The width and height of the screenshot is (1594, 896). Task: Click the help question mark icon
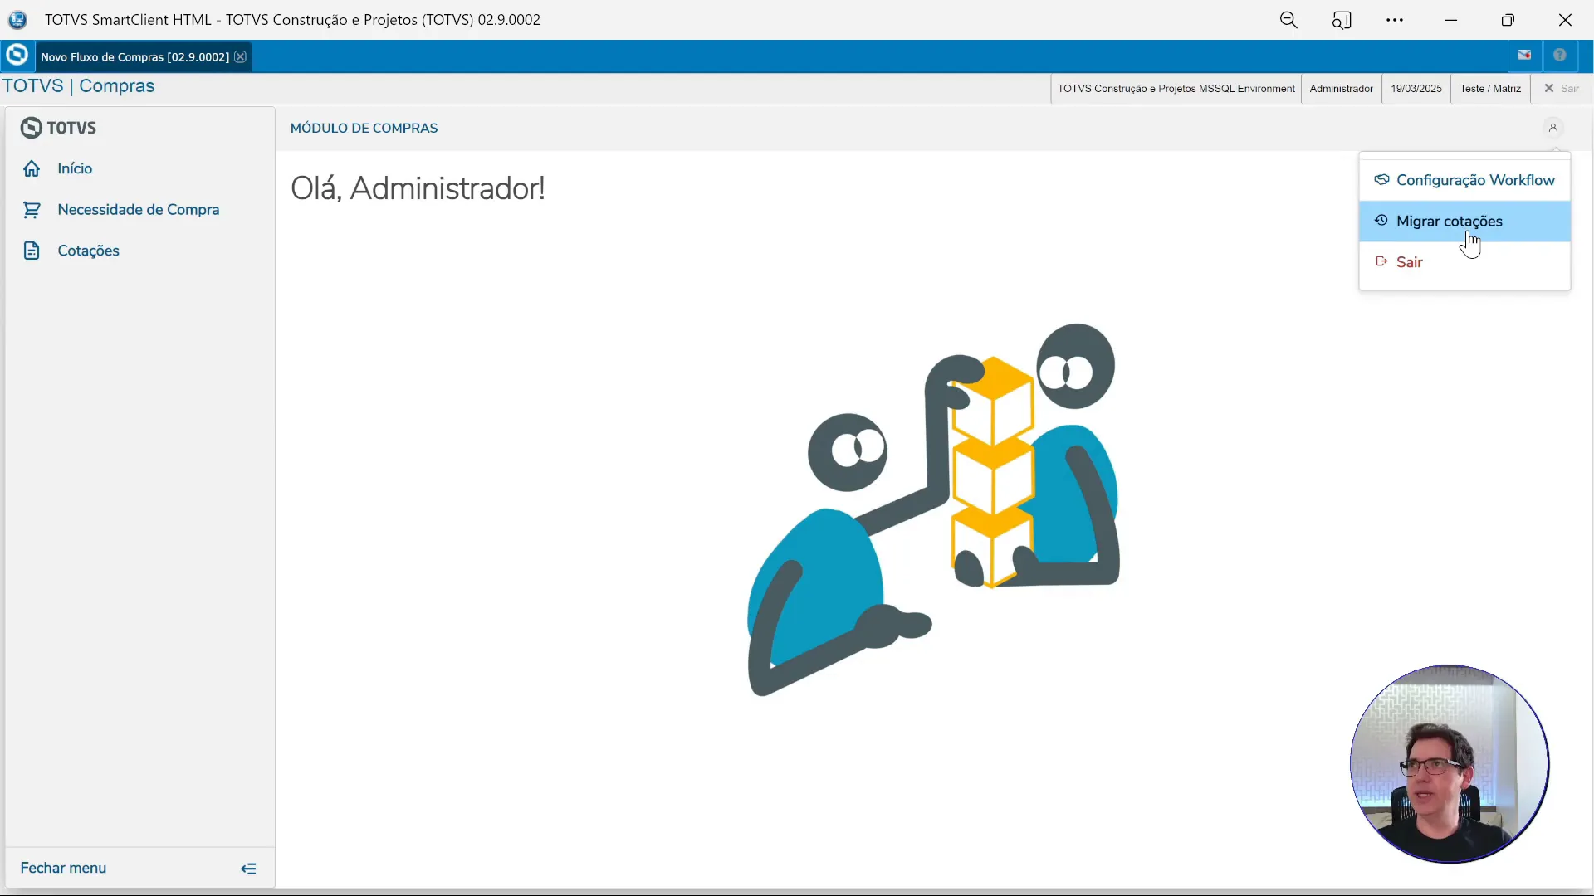click(x=1559, y=56)
